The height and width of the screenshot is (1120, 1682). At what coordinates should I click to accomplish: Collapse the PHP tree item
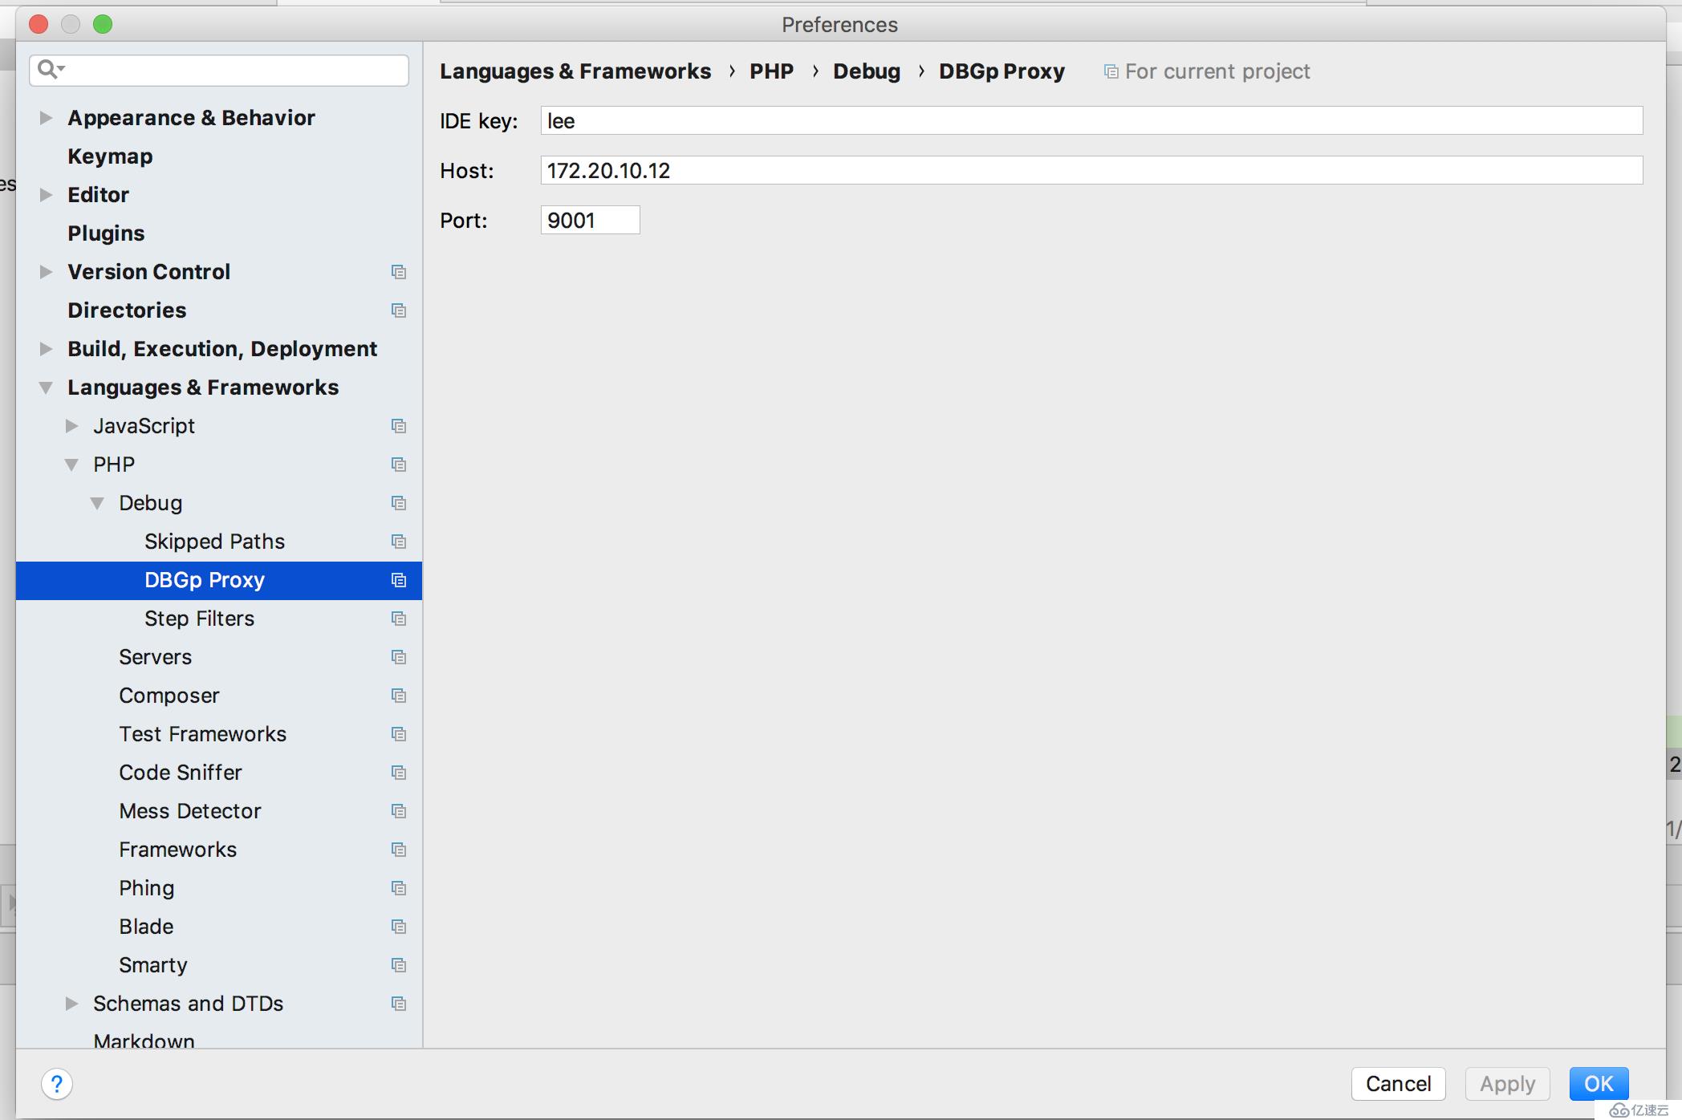(x=72, y=464)
